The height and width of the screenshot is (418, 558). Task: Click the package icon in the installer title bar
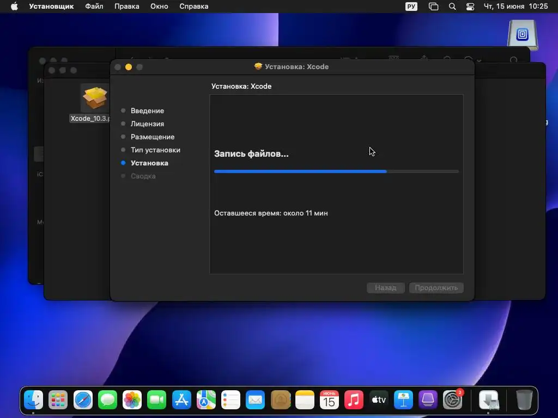coord(258,66)
